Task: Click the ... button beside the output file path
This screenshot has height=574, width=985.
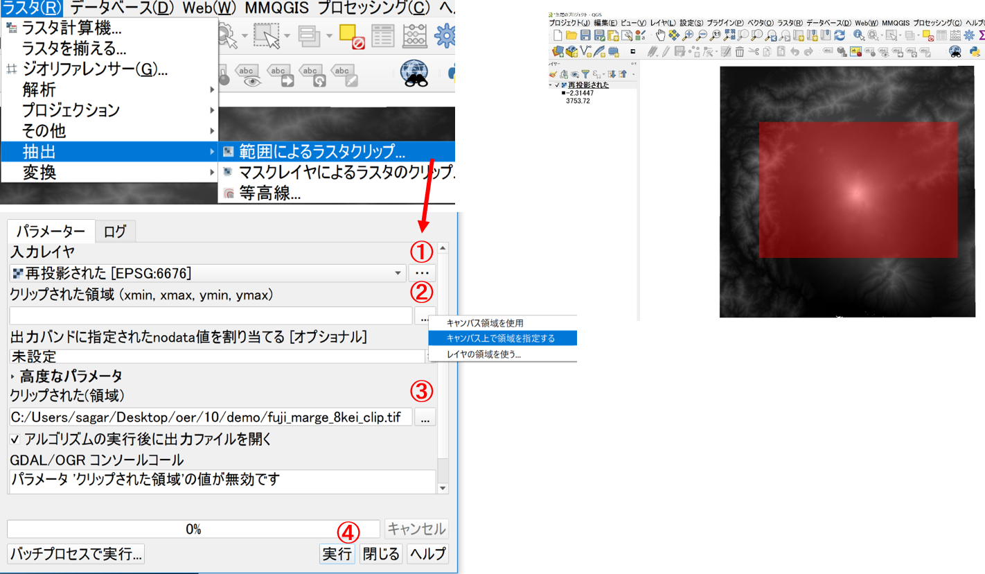Action: coord(425,417)
